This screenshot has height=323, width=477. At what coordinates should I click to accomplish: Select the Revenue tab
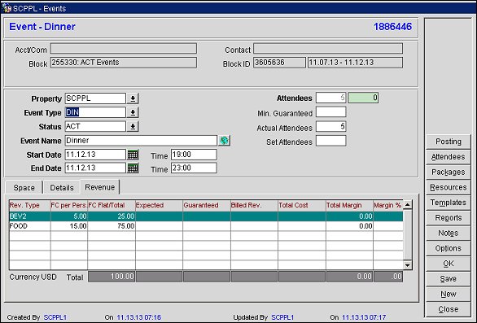(100, 187)
